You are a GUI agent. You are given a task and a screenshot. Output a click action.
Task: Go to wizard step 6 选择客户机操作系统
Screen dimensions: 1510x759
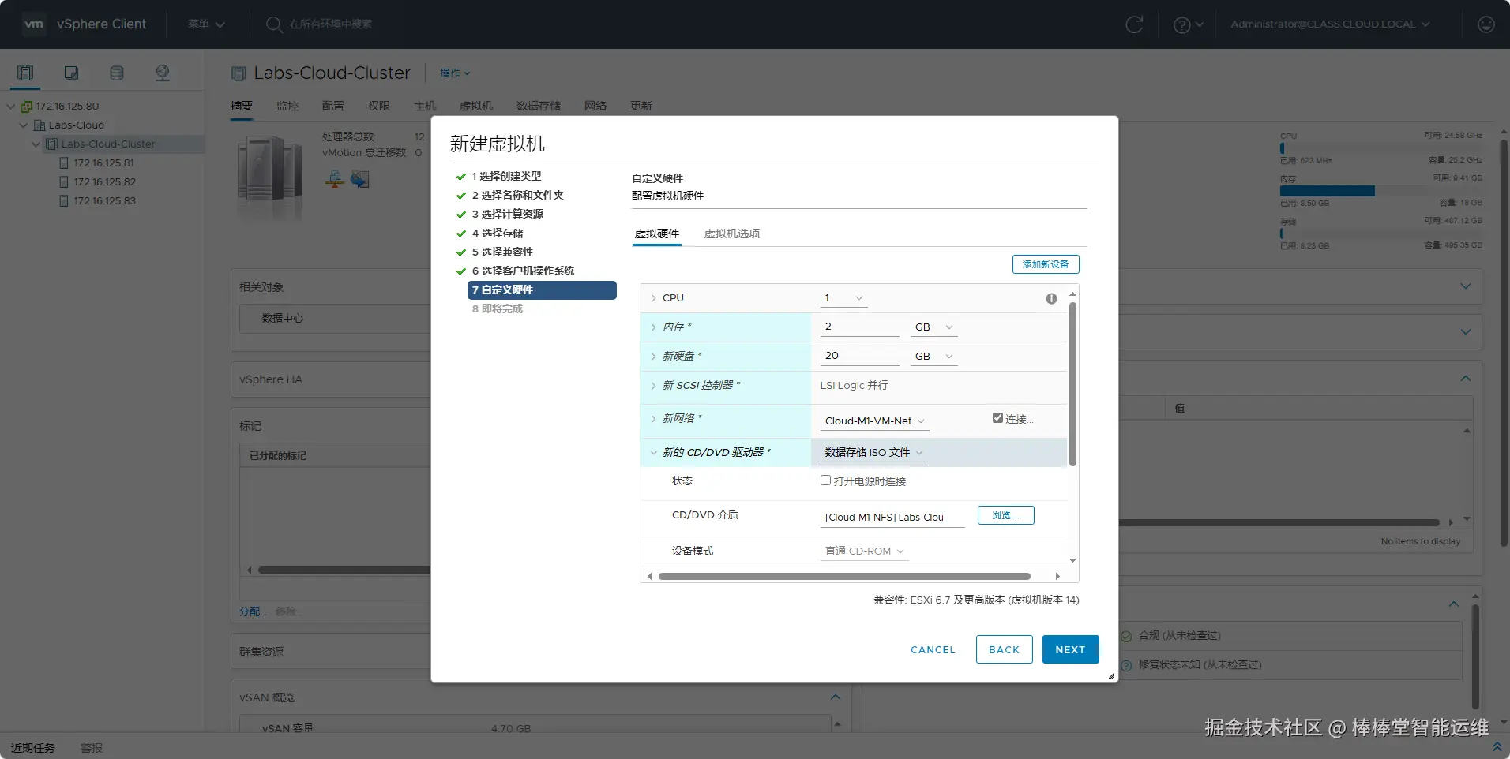point(524,271)
